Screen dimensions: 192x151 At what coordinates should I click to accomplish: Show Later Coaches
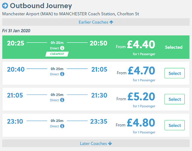[96, 144]
